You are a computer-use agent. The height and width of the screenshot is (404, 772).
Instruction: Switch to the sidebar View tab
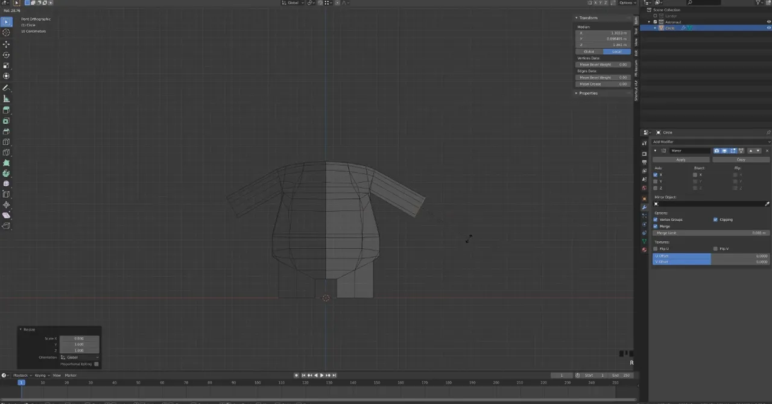(x=636, y=42)
